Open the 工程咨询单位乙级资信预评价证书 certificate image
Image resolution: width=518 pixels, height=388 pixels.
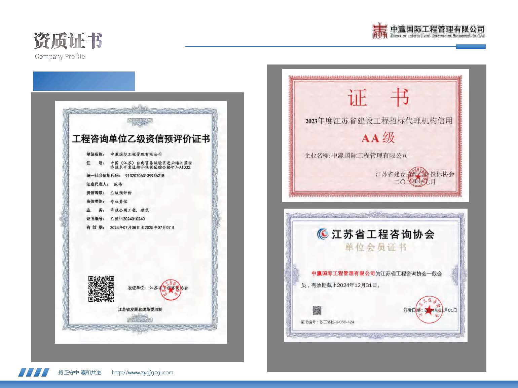pyautogui.click(x=141, y=222)
